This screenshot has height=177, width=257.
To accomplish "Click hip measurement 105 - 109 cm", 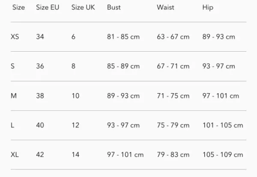I will (x=223, y=155).
